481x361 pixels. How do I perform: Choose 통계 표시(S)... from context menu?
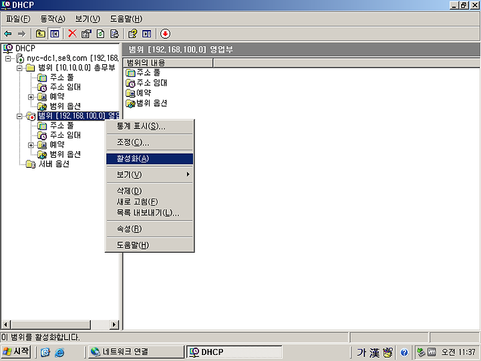coord(150,126)
